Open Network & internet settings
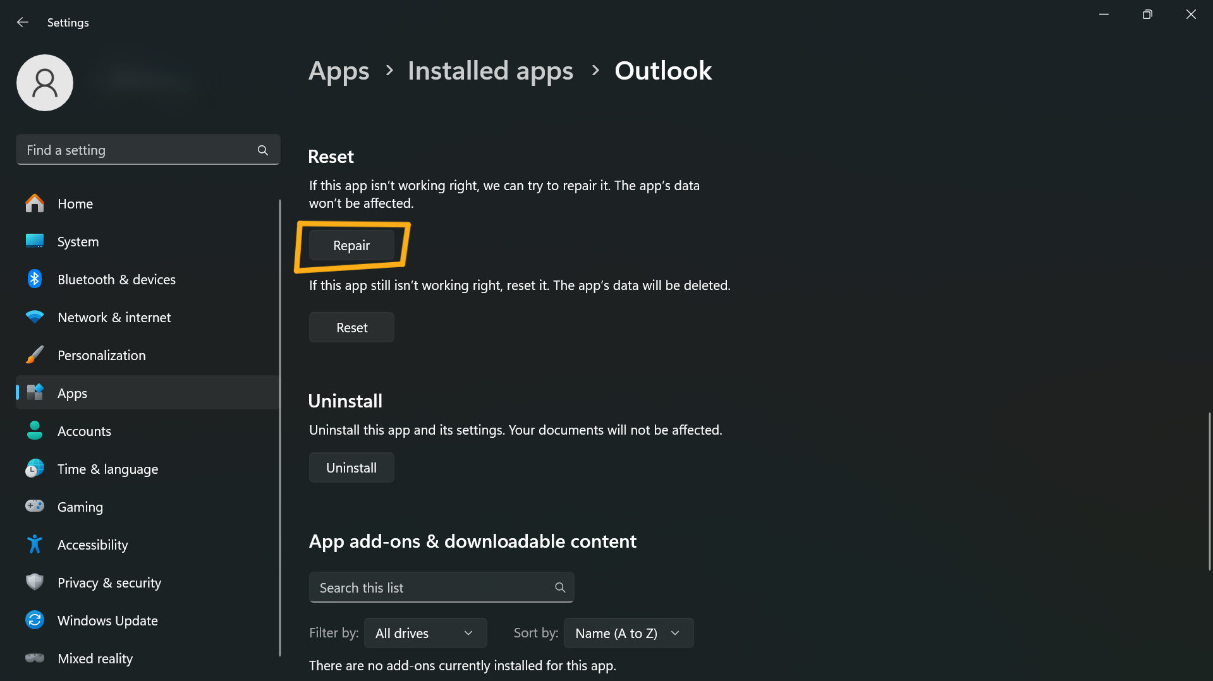Image resolution: width=1213 pixels, height=681 pixels. point(147,317)
